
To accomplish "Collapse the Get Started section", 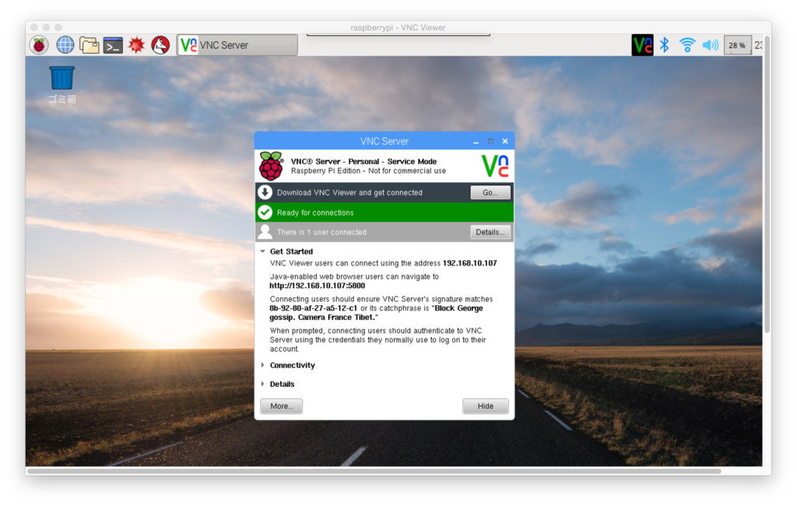I will pyautogui.click(x=263, y=251).
